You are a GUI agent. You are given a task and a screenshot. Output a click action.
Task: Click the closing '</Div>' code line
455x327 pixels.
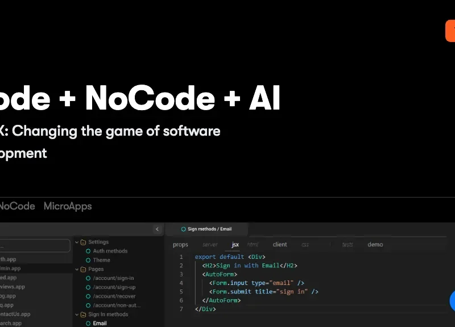pyautogui.click(x=205, y=309)
